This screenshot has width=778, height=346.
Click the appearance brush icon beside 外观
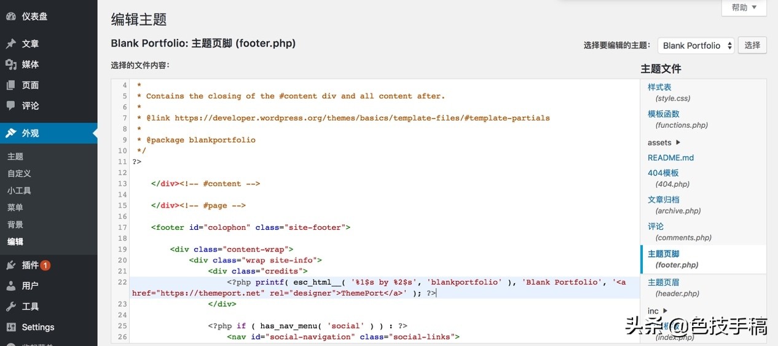[11, 133]
